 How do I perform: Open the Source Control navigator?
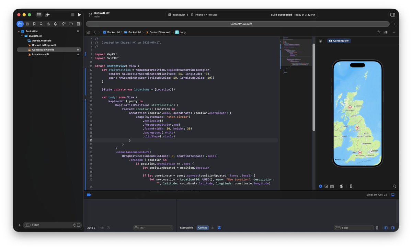point(27,24)
